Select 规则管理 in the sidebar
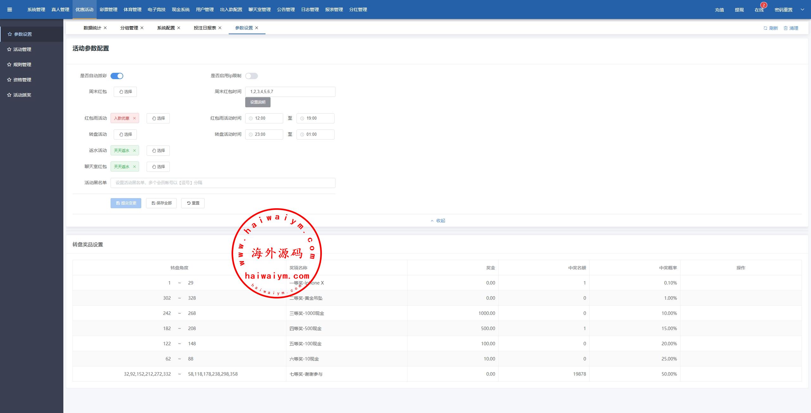811x413 pixels. 22,65
